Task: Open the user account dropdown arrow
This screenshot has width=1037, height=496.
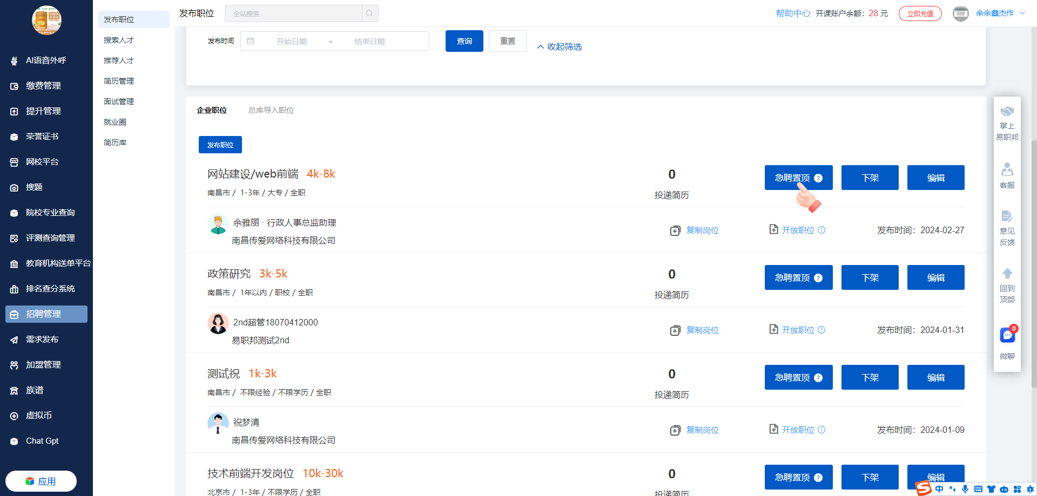Action: 1022,13
